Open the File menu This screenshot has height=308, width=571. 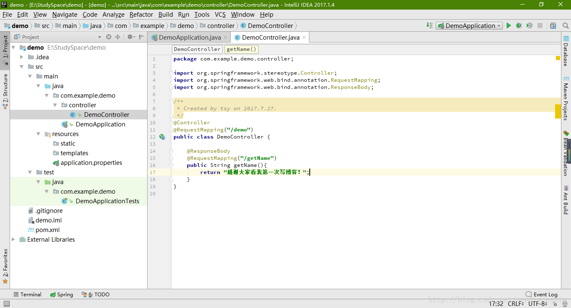[x=7, y=15]
